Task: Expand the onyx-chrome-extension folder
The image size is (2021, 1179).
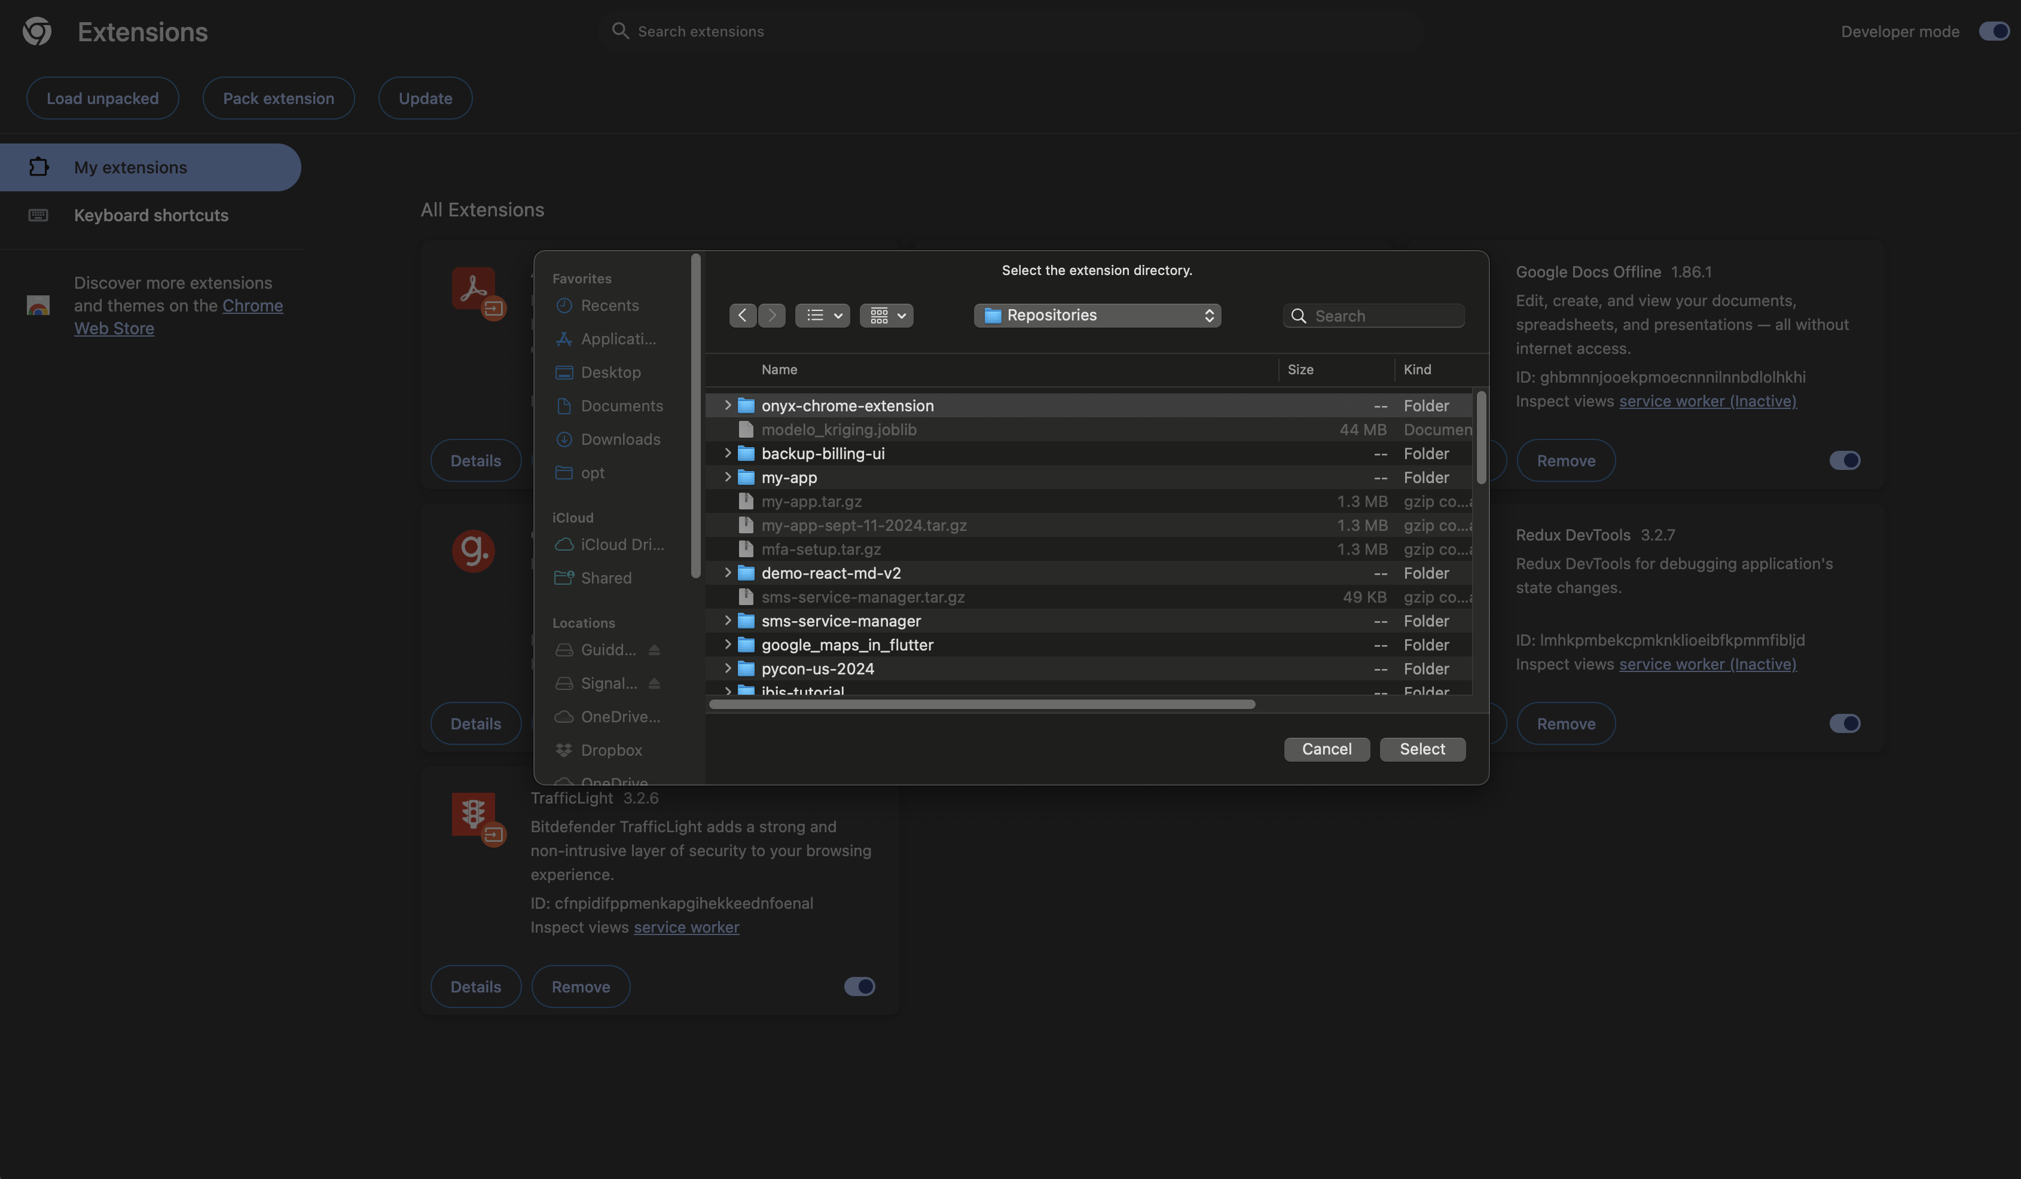Action: click(728, 406)
